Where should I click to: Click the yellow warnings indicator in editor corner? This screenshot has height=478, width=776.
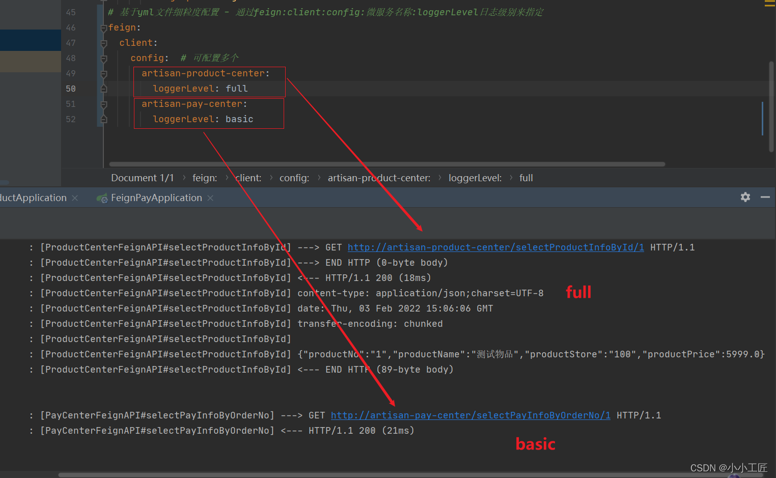[x=769, y=4]
